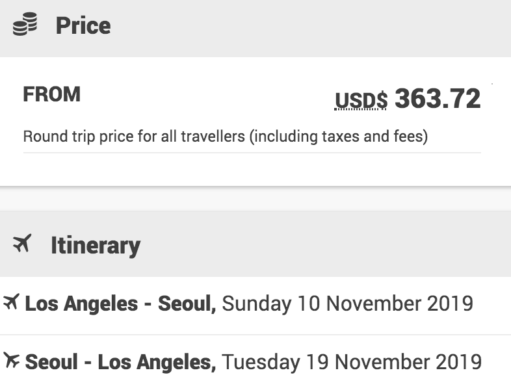Click the 363.72 price amount
Viewport: 511px width, 390px height.
(438, 99)
